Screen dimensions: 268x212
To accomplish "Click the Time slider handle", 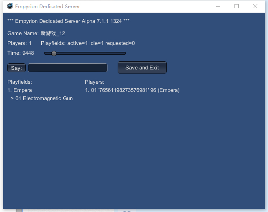I will point(54,53).
